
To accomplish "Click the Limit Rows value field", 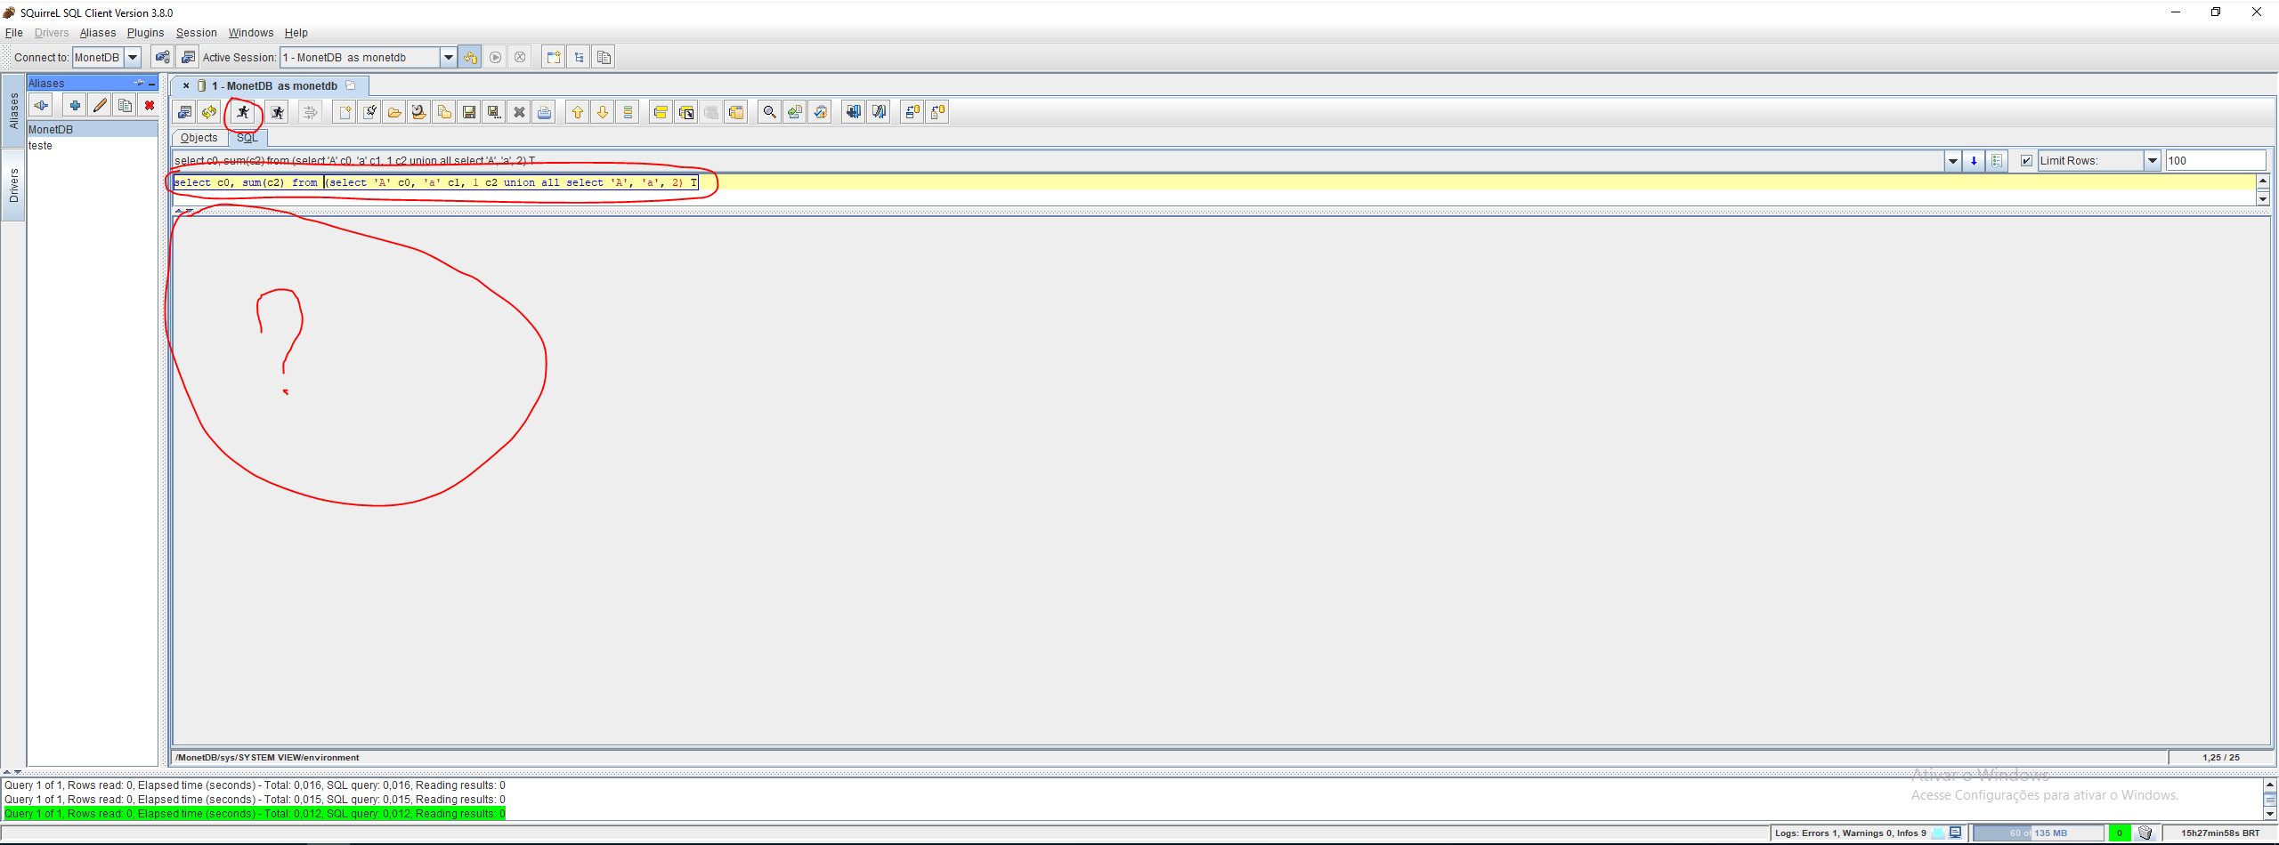I will click(x=2216, y=161).
